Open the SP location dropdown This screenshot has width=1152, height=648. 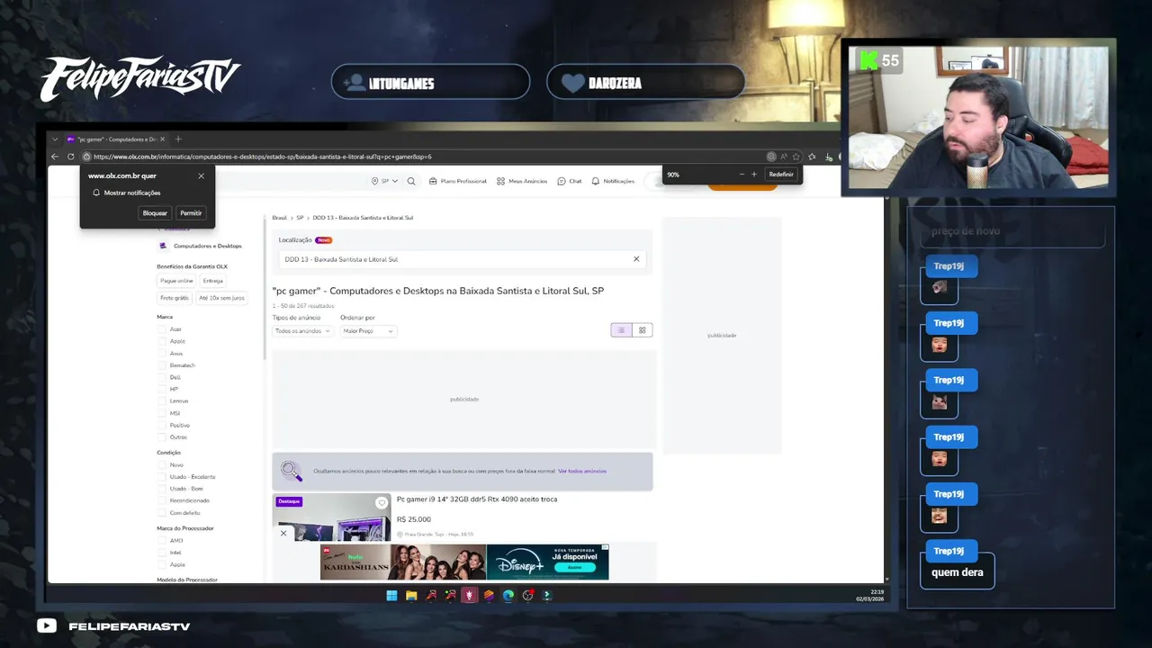(384, 181)
